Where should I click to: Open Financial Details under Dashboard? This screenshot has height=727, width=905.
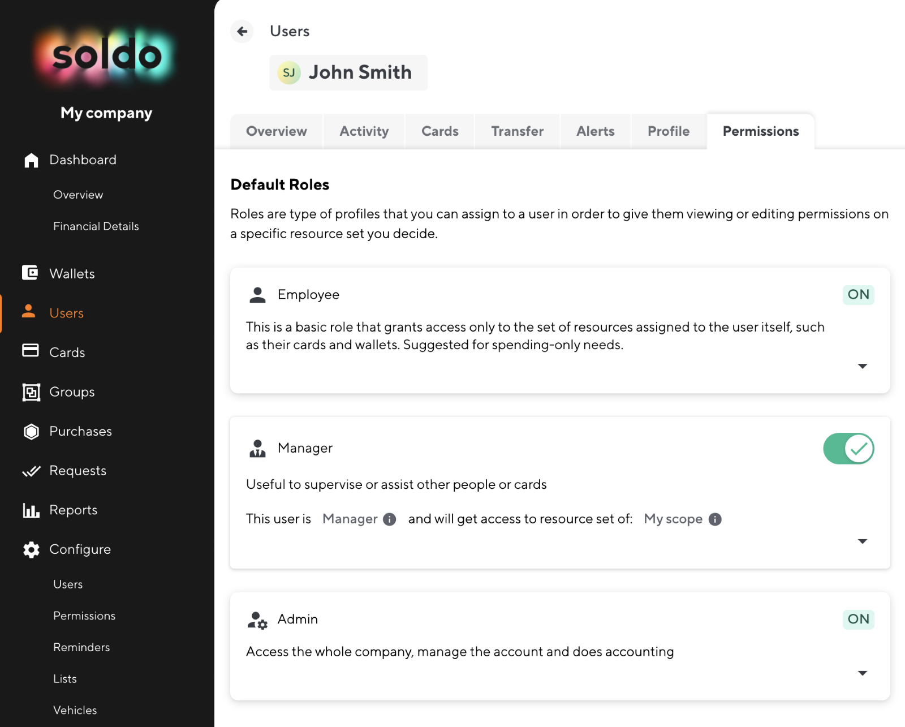[x=96, y=226]
